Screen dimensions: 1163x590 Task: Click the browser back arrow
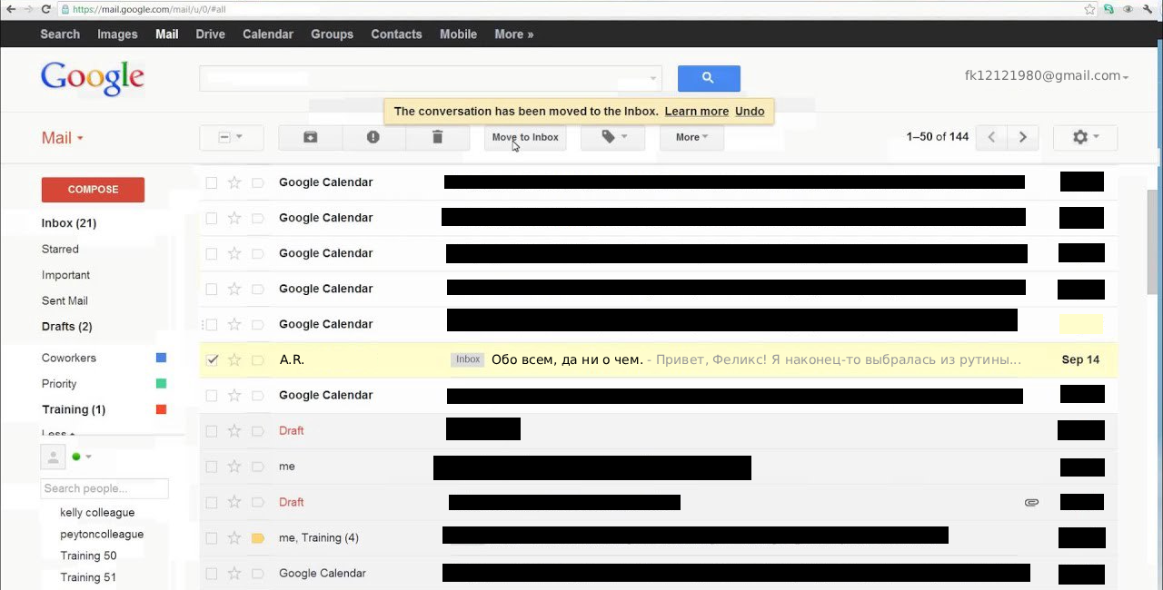11,9
